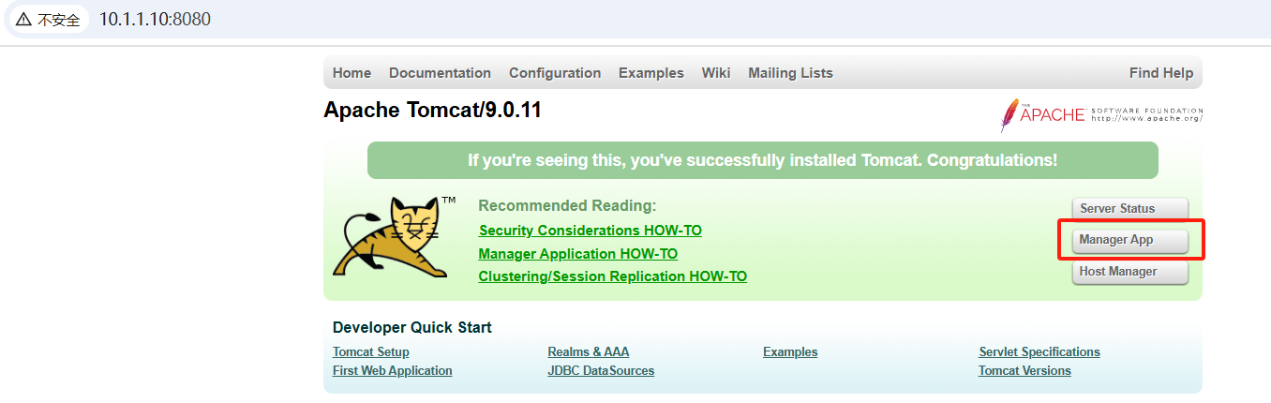Click the Developer Quick Start heading

click(412, 328)
